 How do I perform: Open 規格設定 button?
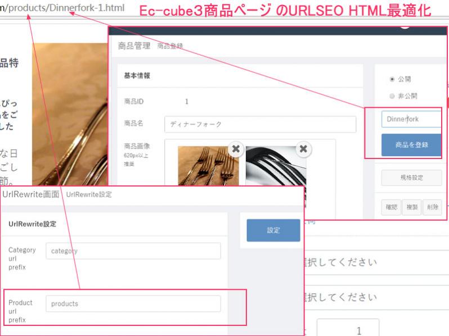tap(411, 178)
